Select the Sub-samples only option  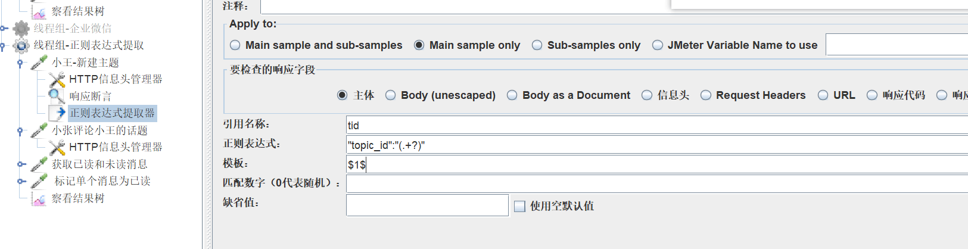(537, 45)
